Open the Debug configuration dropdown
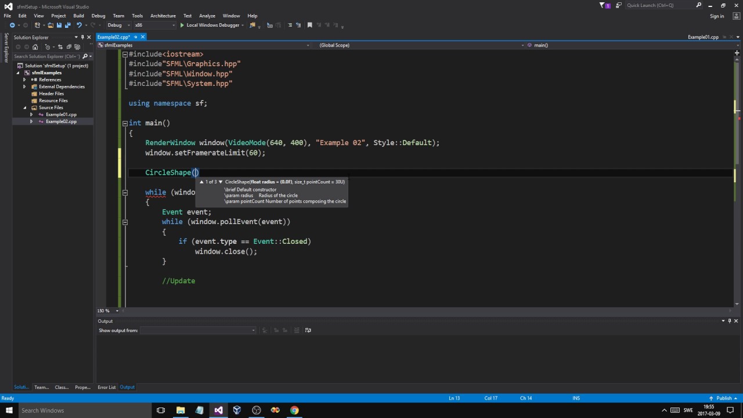 pyautogui.click(x=118, y=25)
